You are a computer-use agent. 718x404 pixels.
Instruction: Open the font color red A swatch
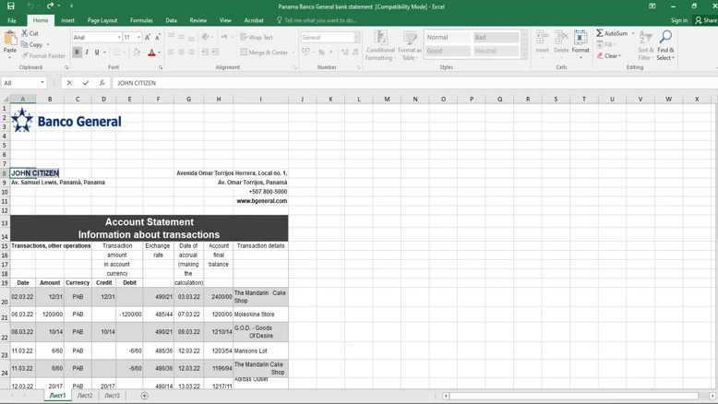coord(151,53)
